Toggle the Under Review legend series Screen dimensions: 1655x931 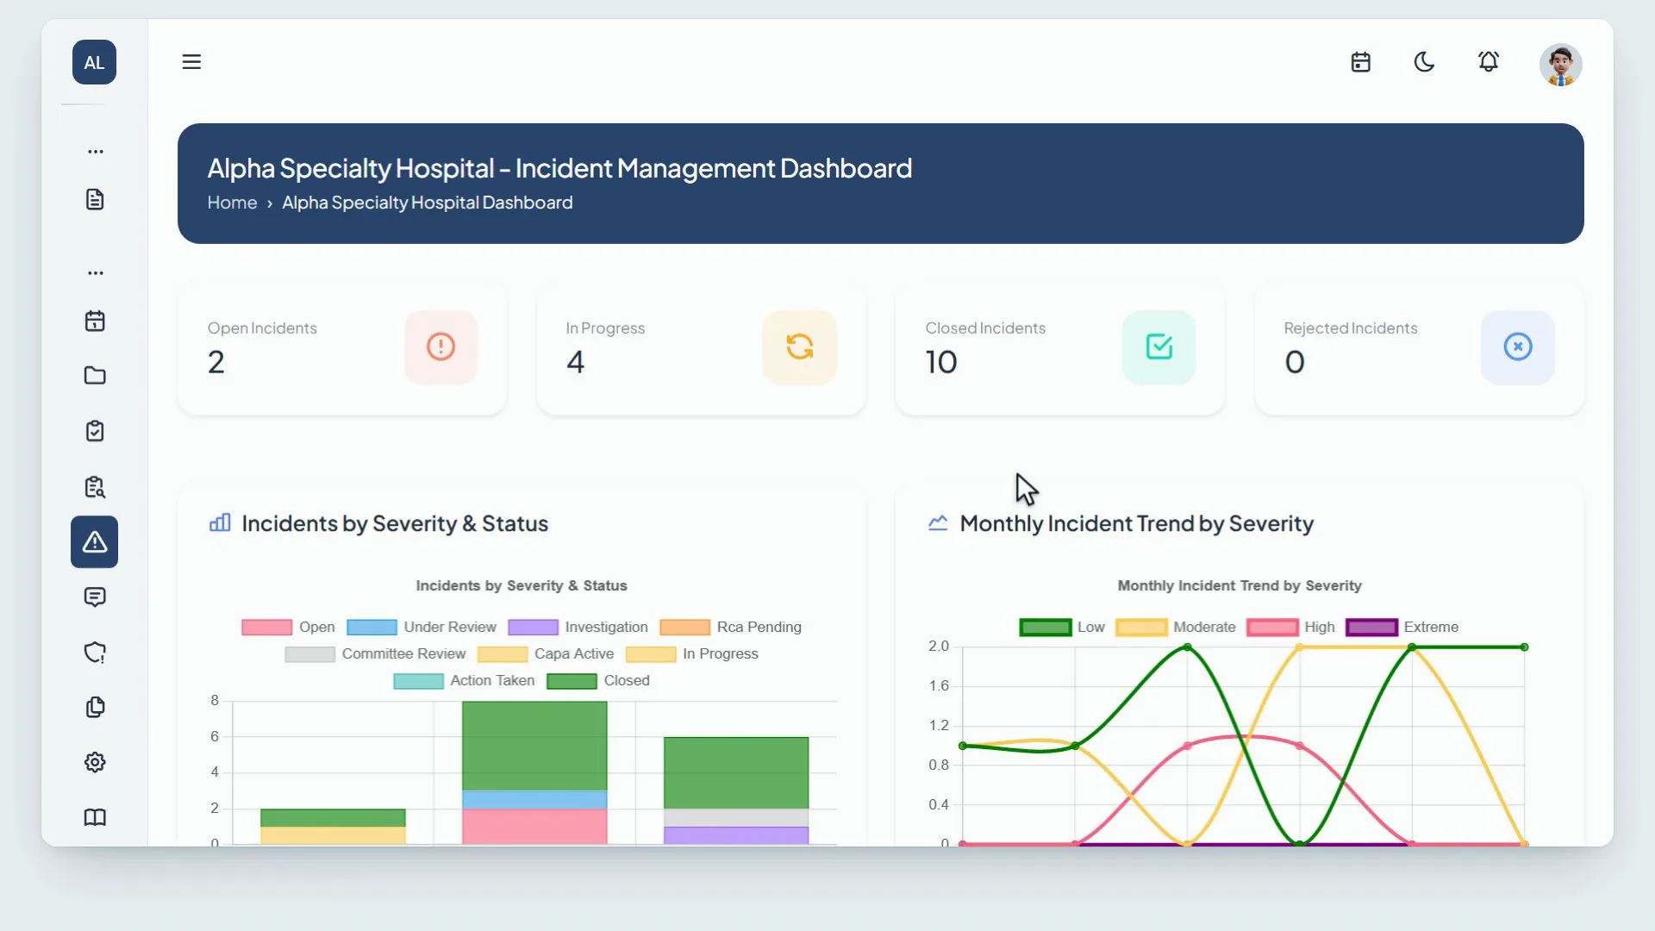(422, 628)
